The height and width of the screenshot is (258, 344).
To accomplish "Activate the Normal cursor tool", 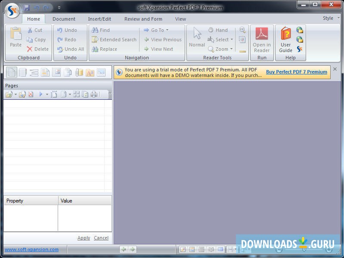I will click(x=197, y=37).
